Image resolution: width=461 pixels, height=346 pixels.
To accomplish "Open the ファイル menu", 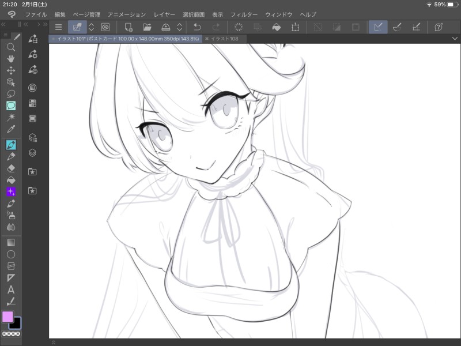I will 36,14.
